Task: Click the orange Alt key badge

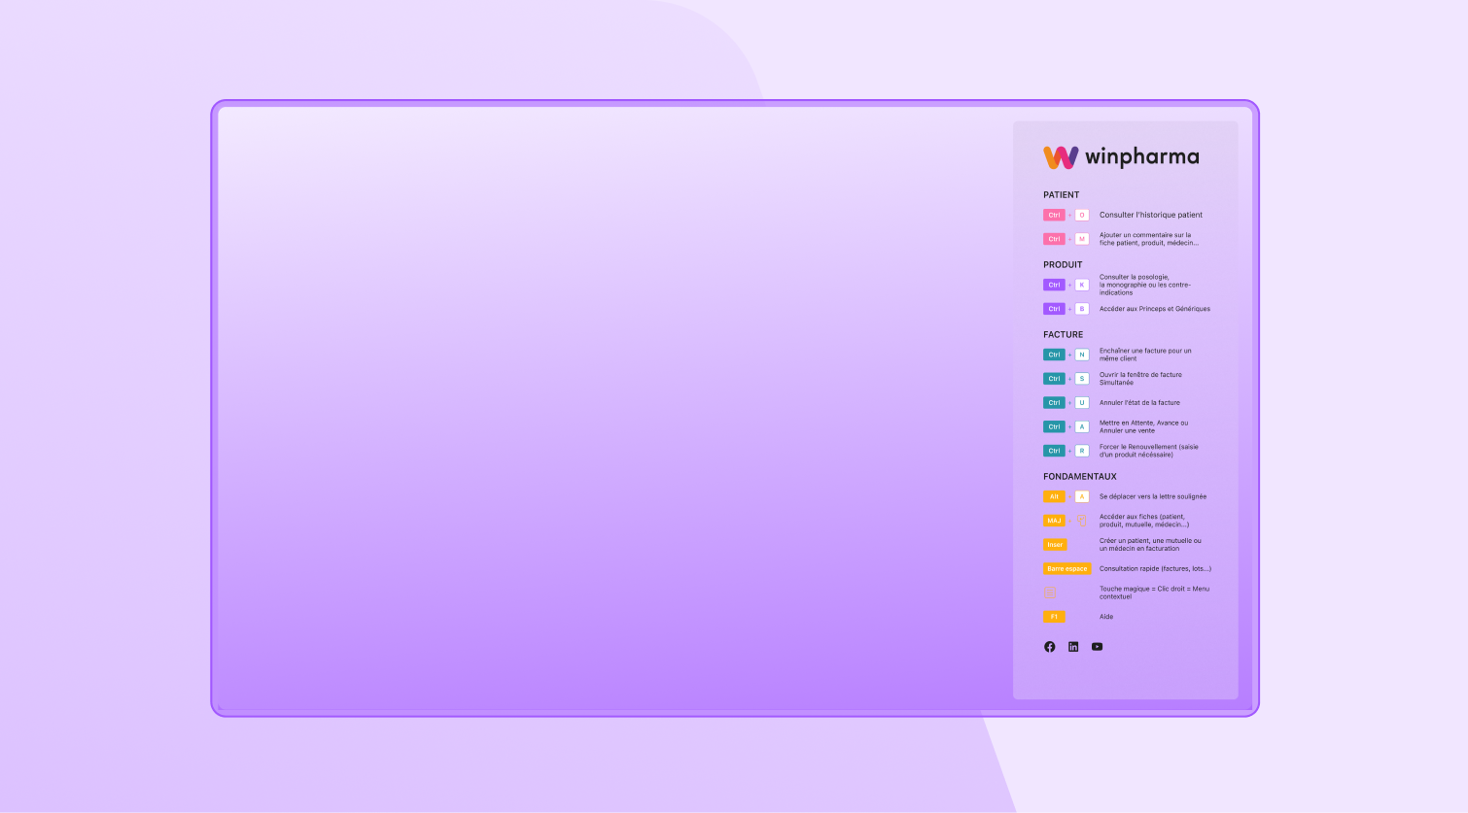Action: click(1054, 497)
